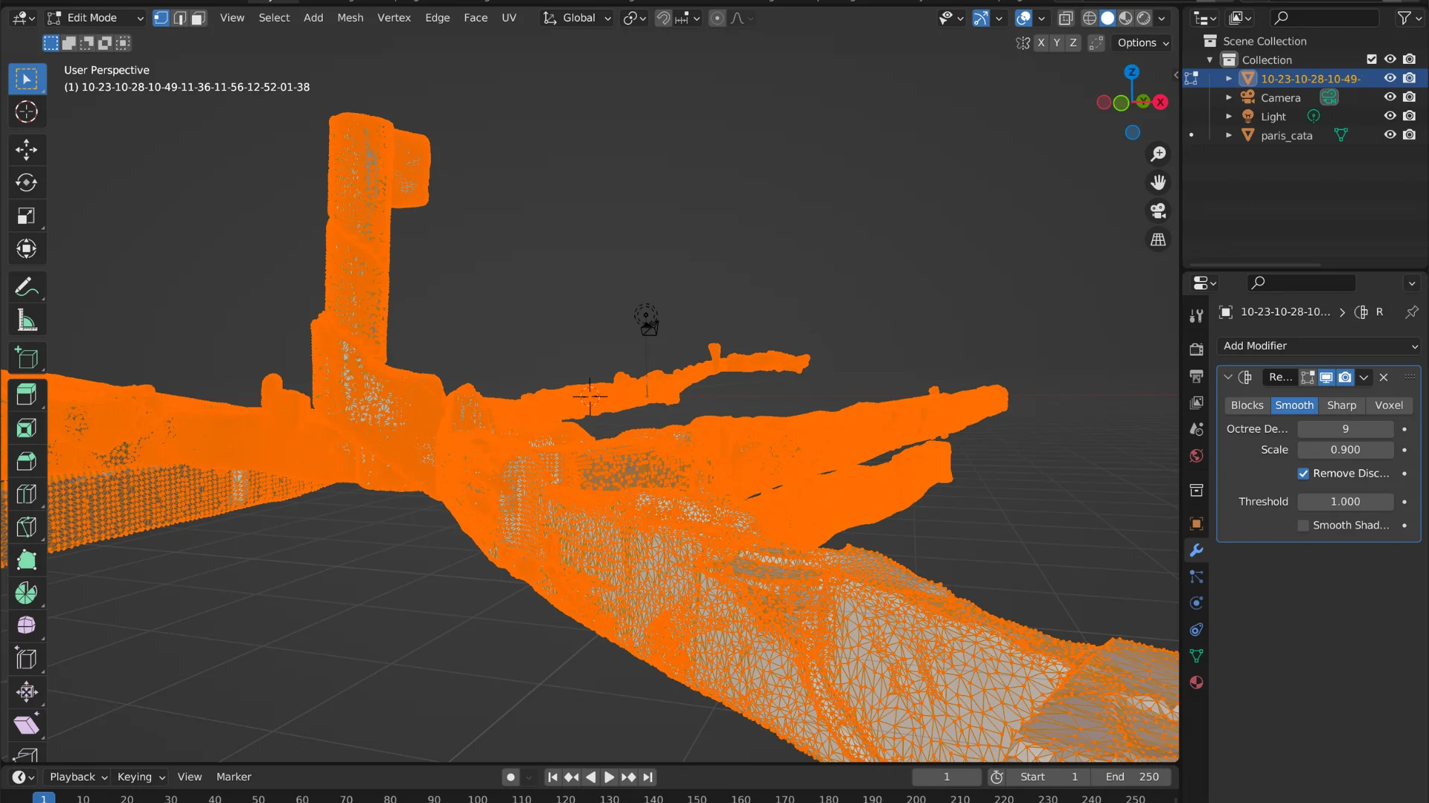Hide the Camera object in viewport
This screenshot has width=1429, height=803.
[1390, 97]
